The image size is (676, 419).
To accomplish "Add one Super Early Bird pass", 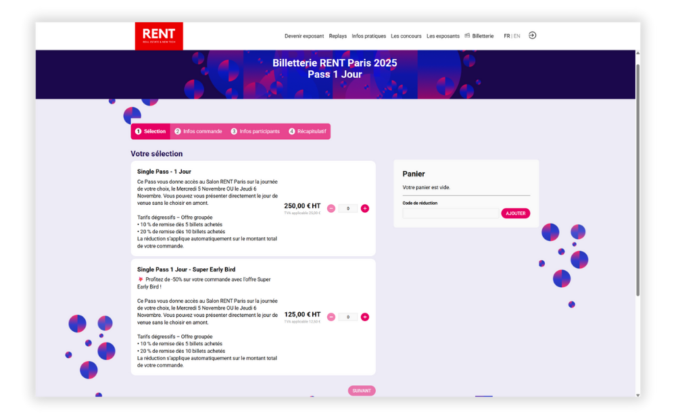I will 365,317.
